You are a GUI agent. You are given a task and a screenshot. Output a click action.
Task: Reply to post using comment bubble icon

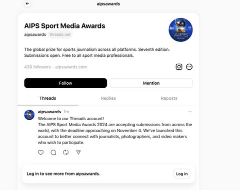point(53,152)
